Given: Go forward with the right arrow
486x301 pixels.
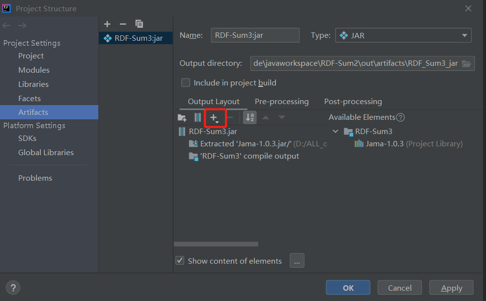Looking at the screenshot, I should [x=22, y=26].
